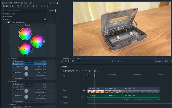Image resolution: width=172 pixels, height=108 pixels.
Task: Open the viewer Options menu
Action: pyautogui.click(x=159, y=61)
